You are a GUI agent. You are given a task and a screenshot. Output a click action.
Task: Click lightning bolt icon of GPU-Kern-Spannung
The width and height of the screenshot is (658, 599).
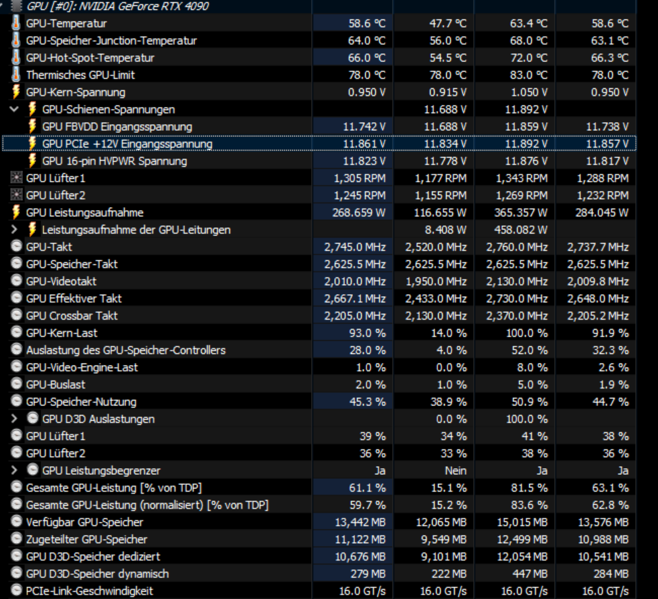[16, 92]
